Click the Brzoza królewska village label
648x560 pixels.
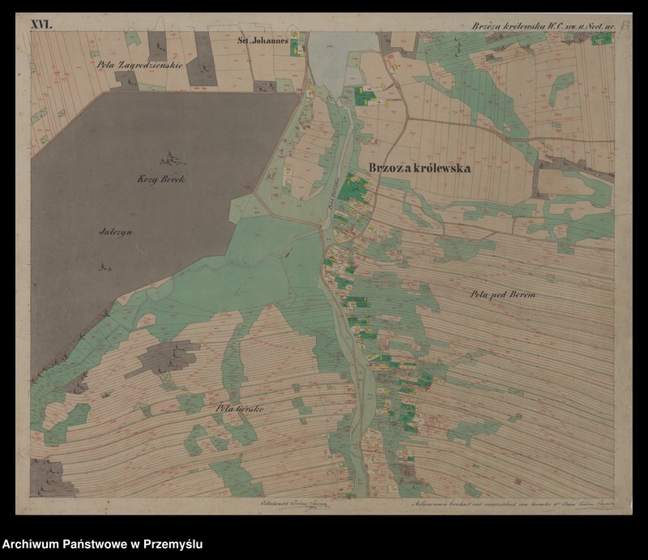pyautogui.click(x=420, y=169)
